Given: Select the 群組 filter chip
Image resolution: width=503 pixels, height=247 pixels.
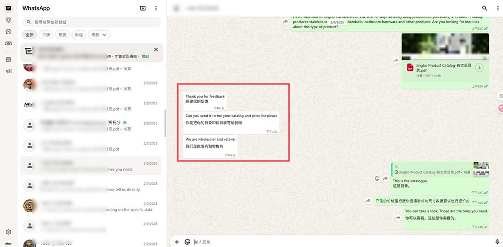Looking at the screenshot, I should pos(78,35).
